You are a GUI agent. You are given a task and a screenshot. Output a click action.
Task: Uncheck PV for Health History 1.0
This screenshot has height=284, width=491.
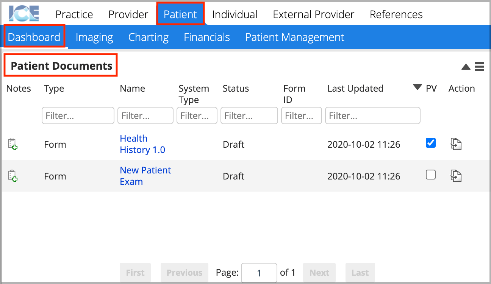[x=431, y=143]
